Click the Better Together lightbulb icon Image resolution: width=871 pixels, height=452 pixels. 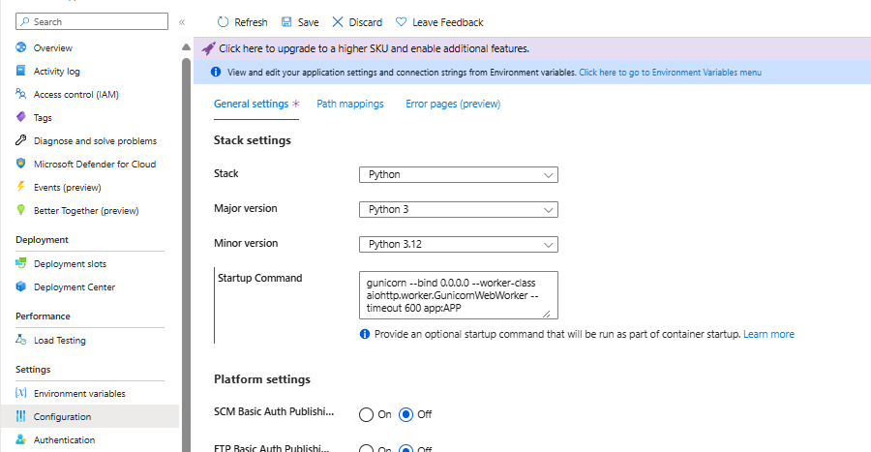click(21, 210)
